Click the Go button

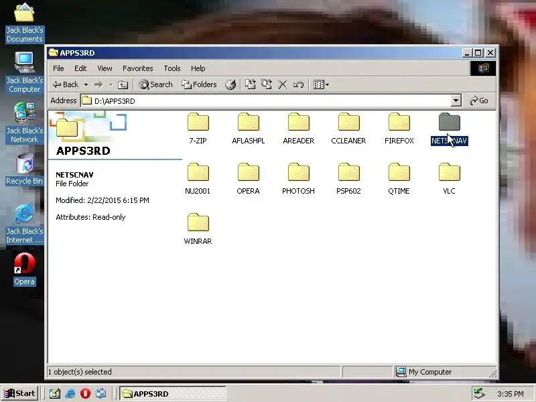pyautogui.click(x=479, y=101)
